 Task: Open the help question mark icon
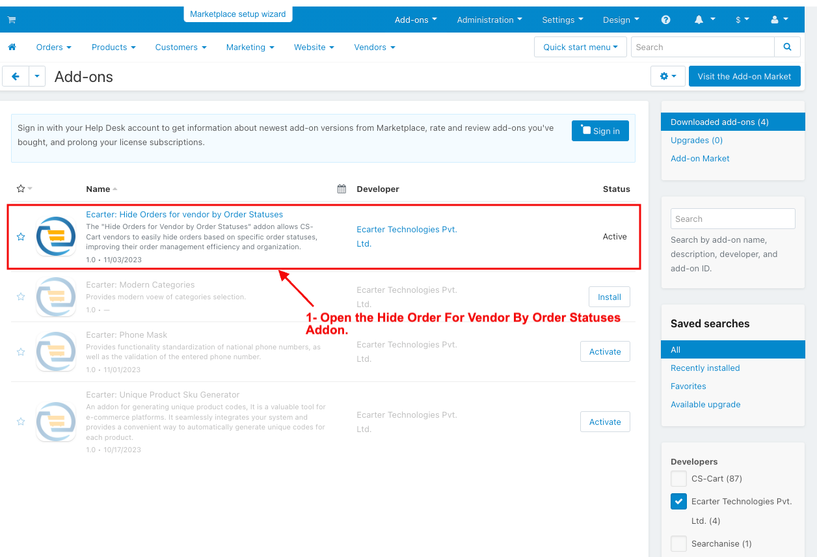click(665, 20)
